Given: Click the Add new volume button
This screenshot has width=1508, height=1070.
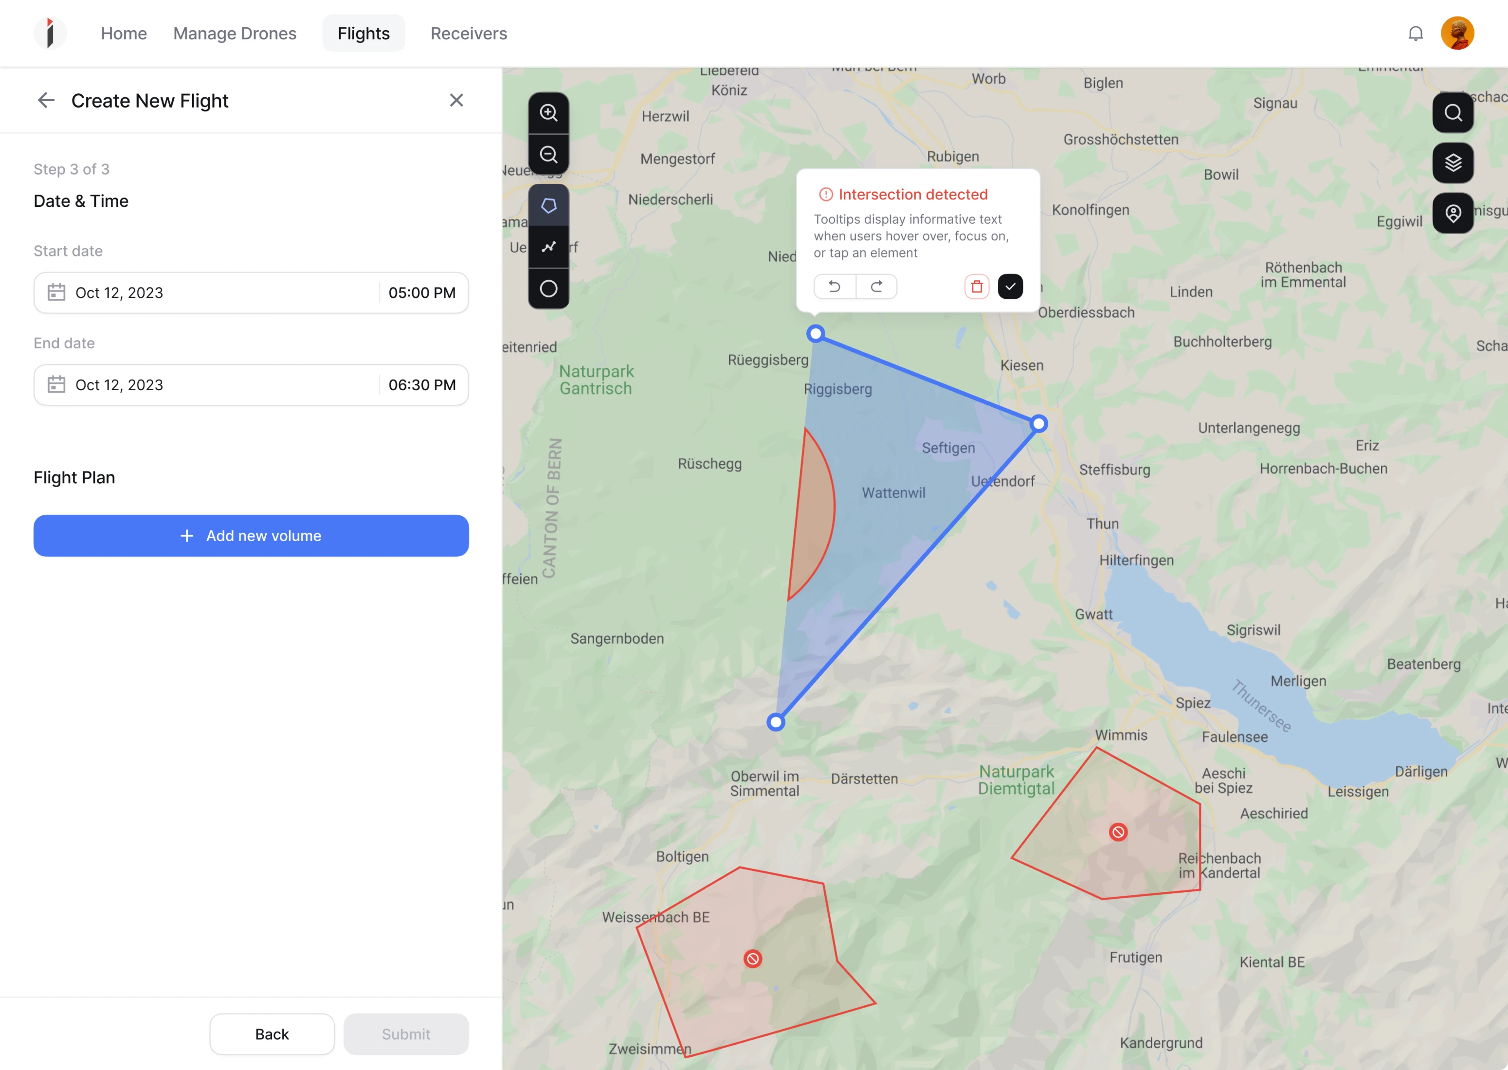Looking at the screenshot, I should point(251,536).
